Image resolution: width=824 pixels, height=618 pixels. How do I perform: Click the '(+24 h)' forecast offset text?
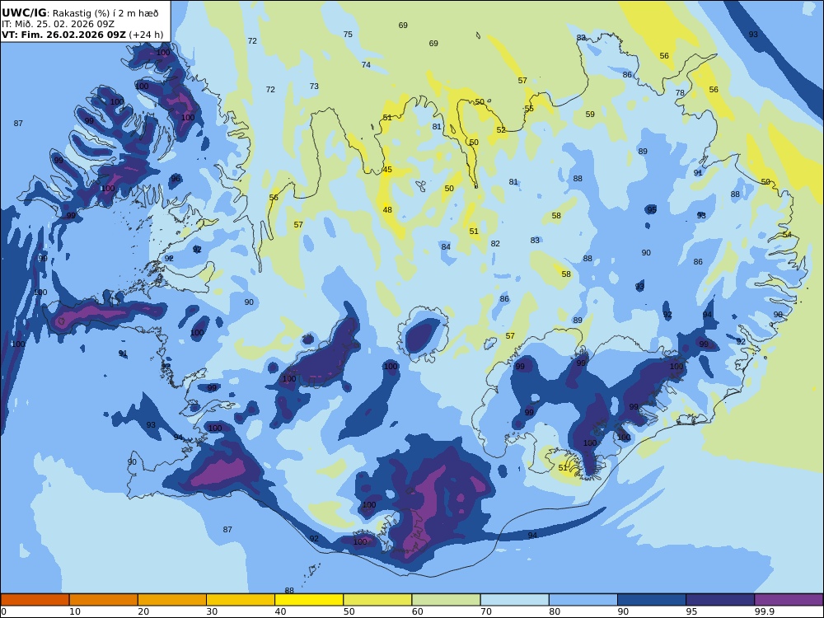tap(146, 35)
